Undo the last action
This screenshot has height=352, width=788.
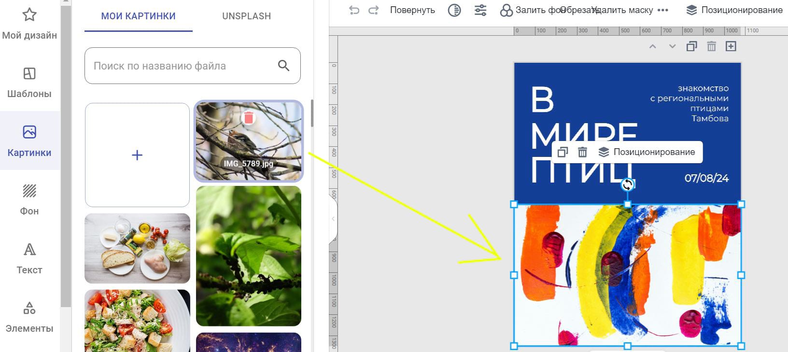coord(354,10)
